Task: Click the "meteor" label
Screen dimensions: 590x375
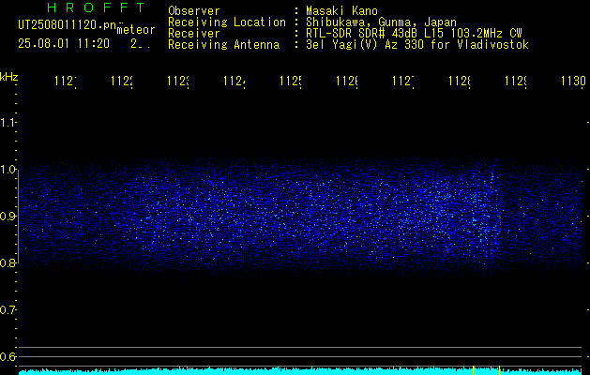Action: 136,30
